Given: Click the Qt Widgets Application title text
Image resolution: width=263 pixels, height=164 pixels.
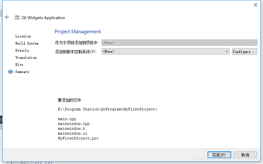Looking at the screenshot, I should click(43, 18).
